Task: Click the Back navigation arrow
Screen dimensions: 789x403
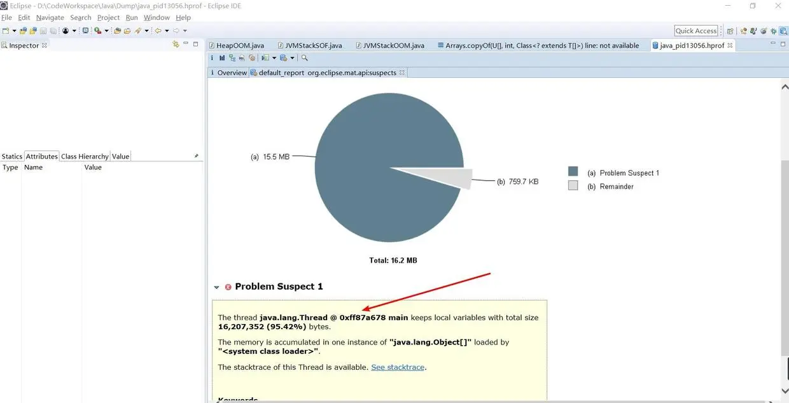Action: (x=158, y=31)
